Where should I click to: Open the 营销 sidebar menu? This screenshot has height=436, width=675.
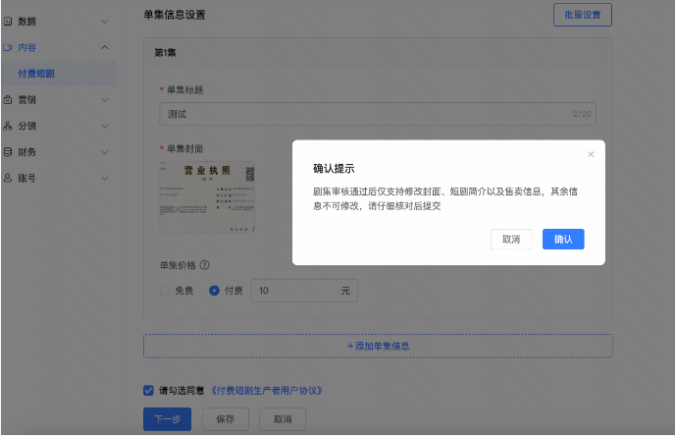coord(59,99)
